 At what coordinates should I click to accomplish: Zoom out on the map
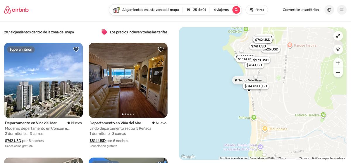(338, 72)
